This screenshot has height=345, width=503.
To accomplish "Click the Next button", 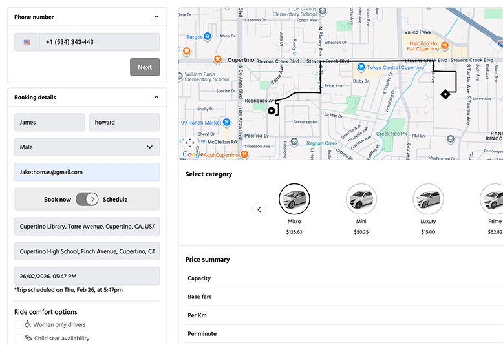I will (x=145, y=67).
